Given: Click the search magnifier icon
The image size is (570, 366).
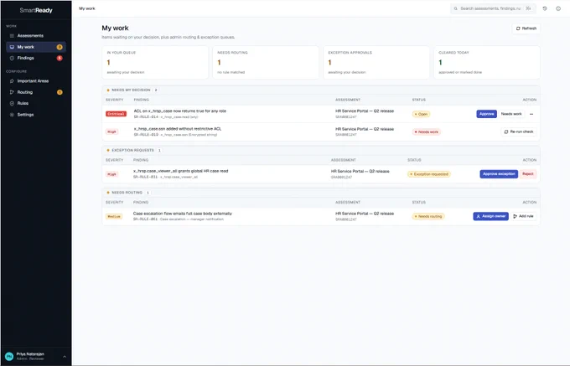Looking at the screenshot, I should (455, 8).
